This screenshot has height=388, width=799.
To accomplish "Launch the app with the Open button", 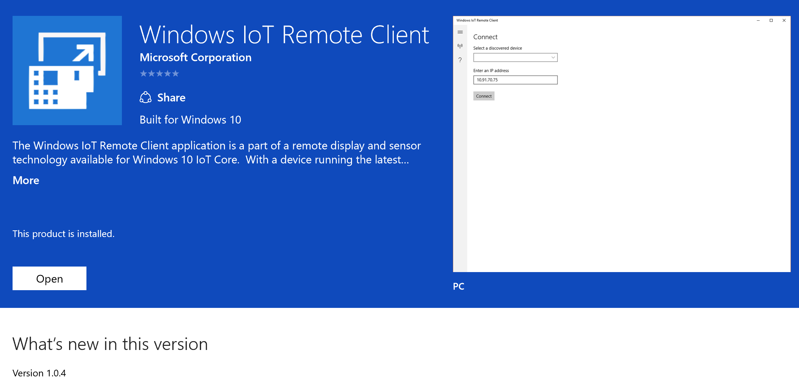I will tap(49, 278).
